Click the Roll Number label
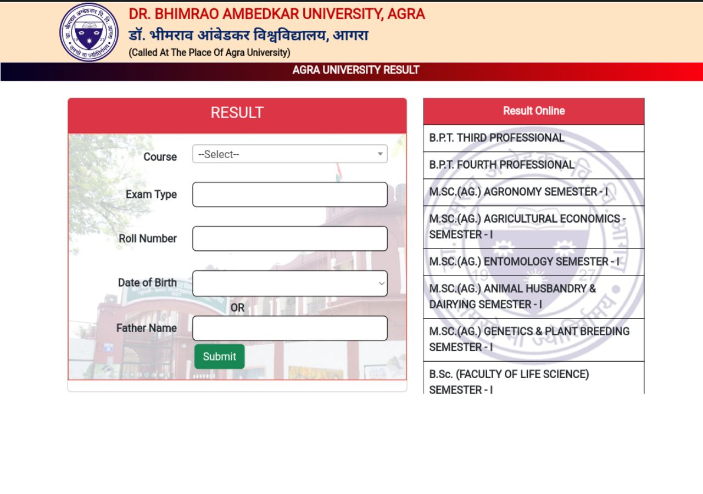The width and height of the screenshot is (703, 494). point(148,238)
